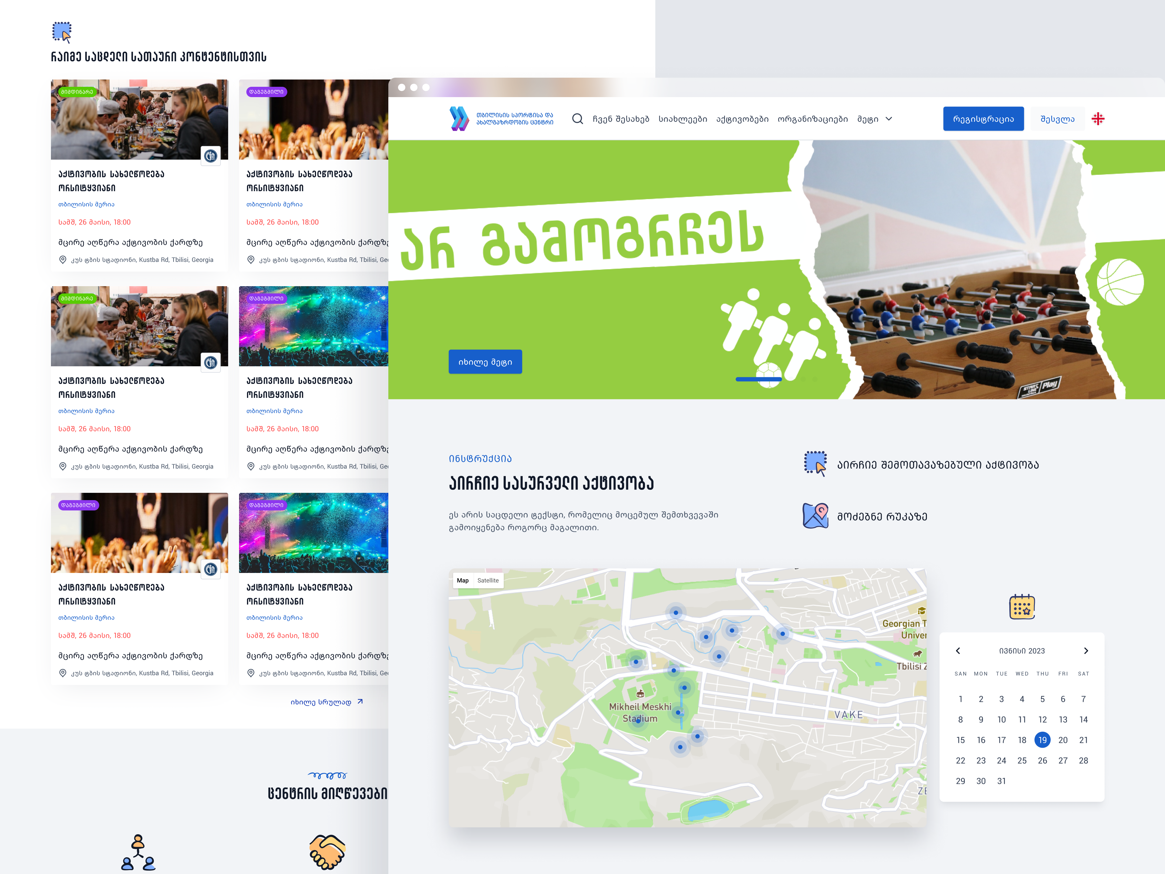Click "თბილისის მერია" link on first-row left card
Viewport: 1165px width, 874px height.
[x=86, y=204]
